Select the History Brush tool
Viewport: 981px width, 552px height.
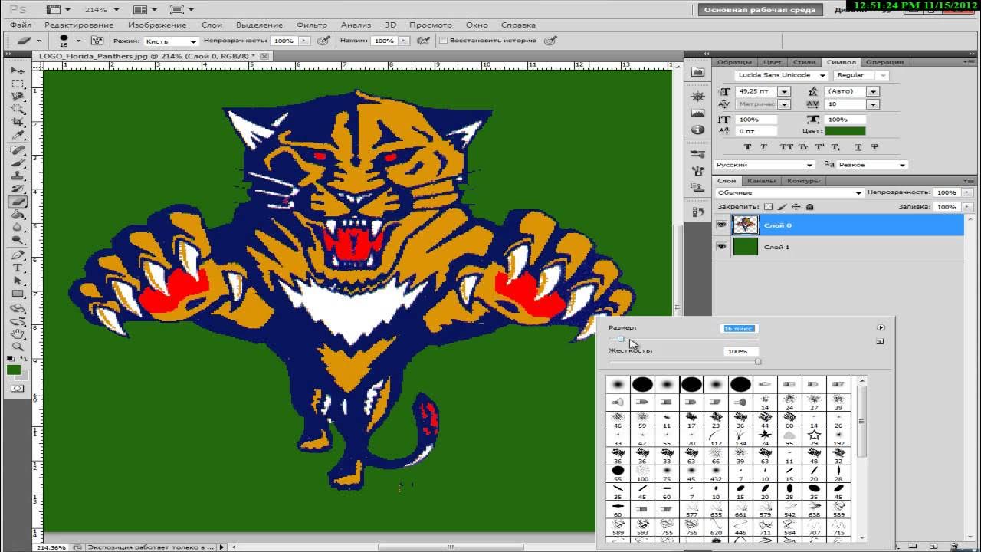[x=18, y=189]
